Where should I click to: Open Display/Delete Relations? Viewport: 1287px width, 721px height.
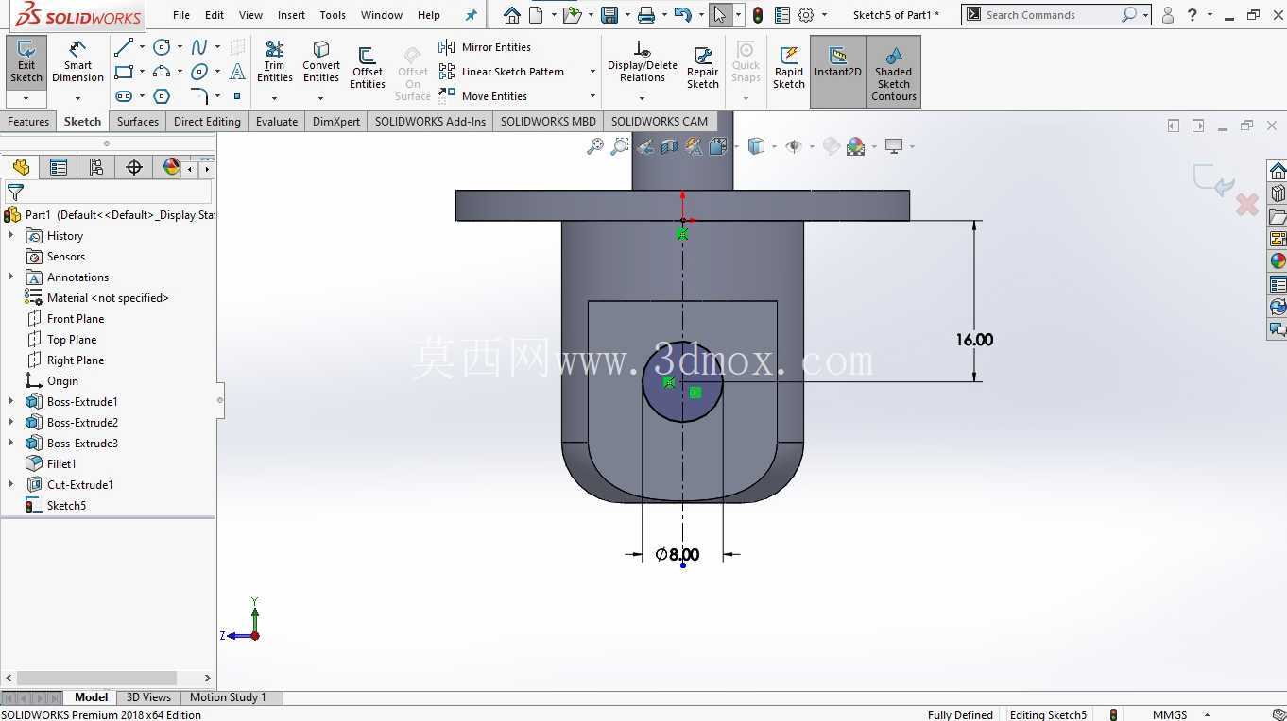tap(643, 61)
